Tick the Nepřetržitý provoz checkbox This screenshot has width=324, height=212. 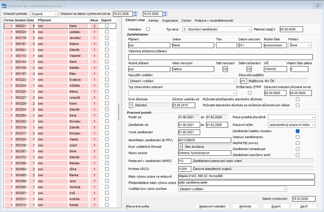298,143
